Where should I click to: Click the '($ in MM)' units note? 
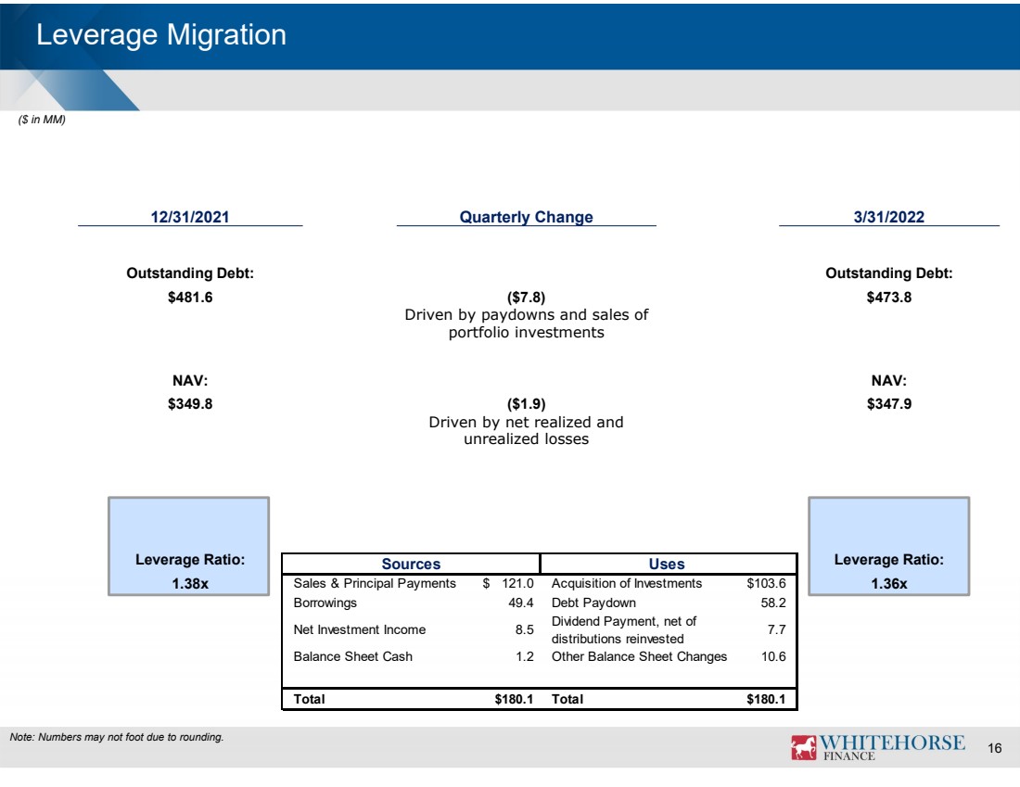(42, 120)
